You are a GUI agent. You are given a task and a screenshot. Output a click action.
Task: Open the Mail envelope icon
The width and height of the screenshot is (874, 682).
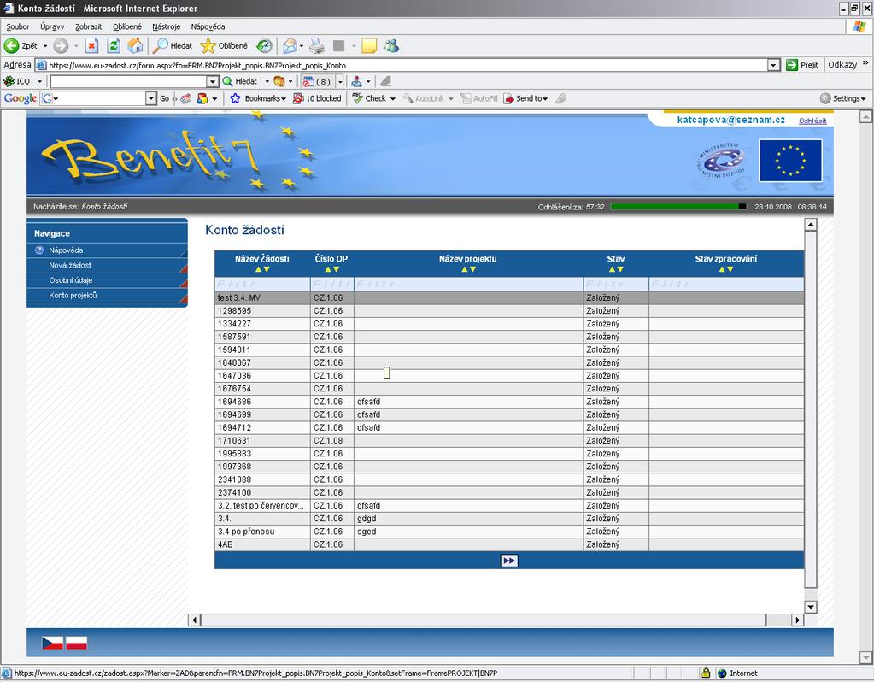click(x=290, y=46)
